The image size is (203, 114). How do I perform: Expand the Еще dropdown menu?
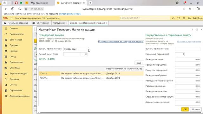139,63
